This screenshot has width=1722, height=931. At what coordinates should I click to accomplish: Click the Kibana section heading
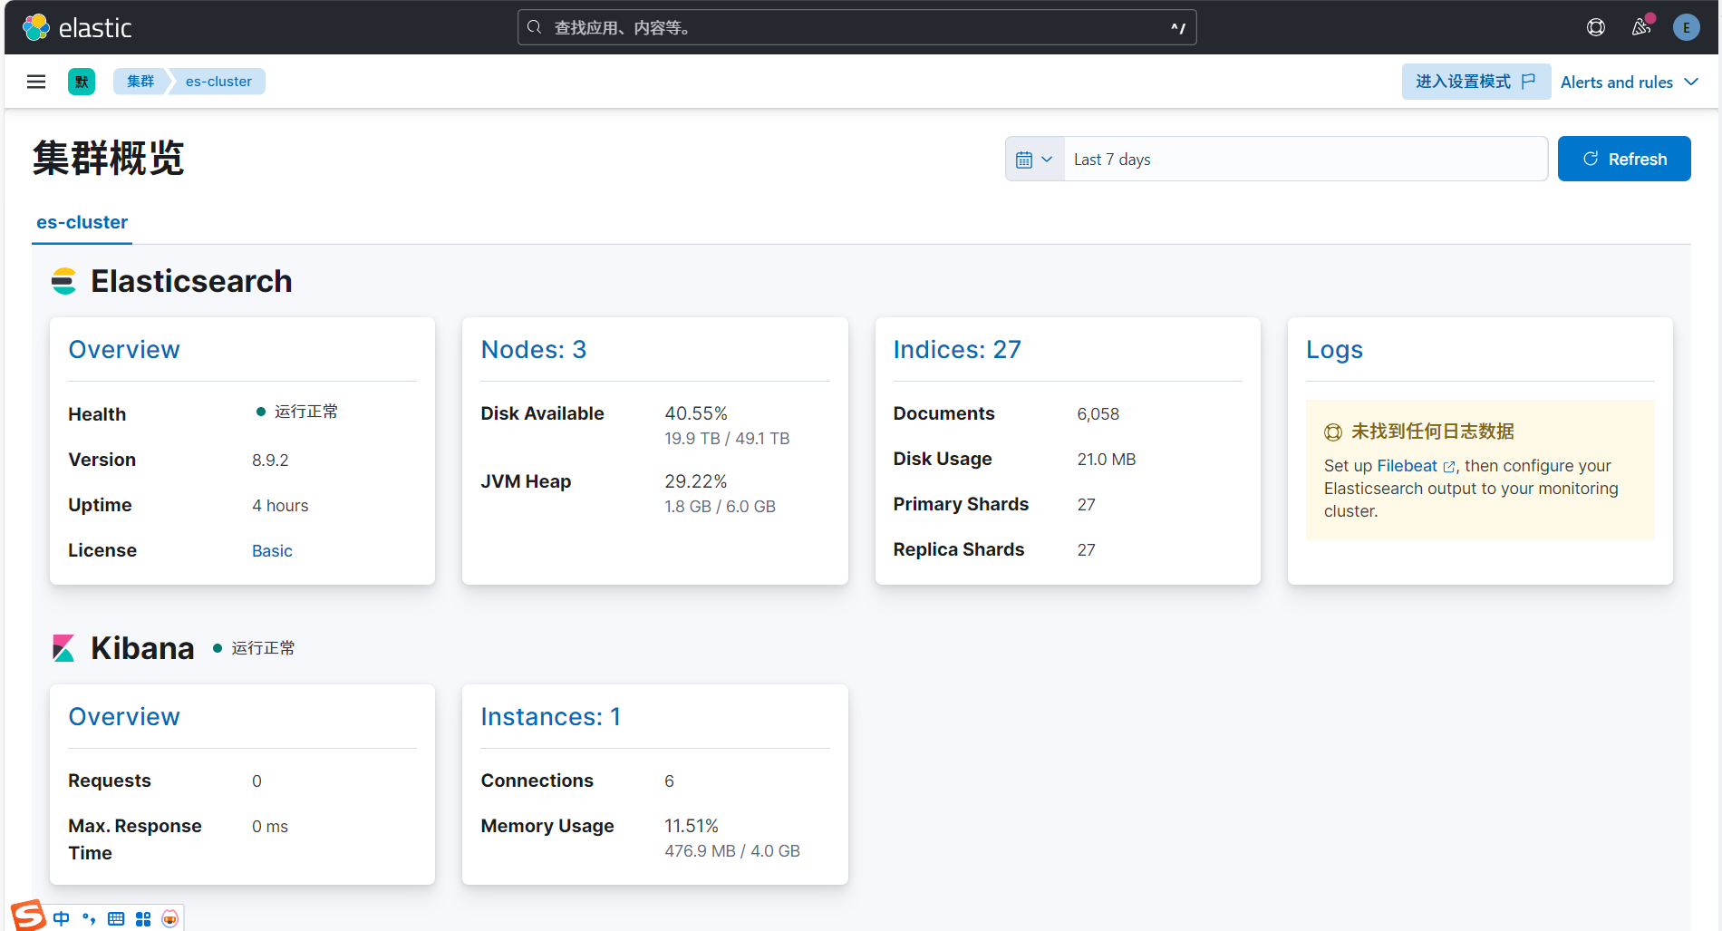click(142, 648)
